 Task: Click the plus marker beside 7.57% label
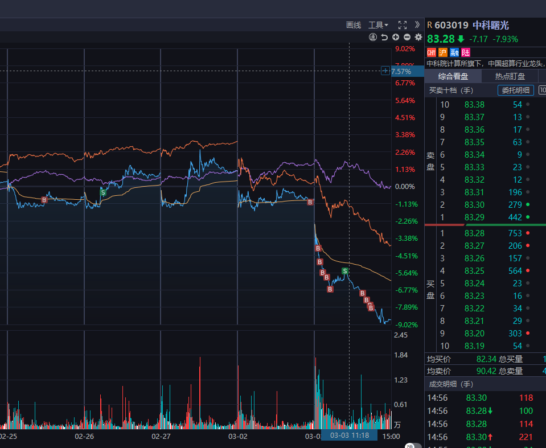[385, 71]
